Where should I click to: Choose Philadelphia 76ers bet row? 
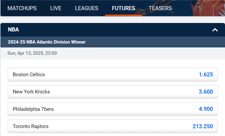113,109
